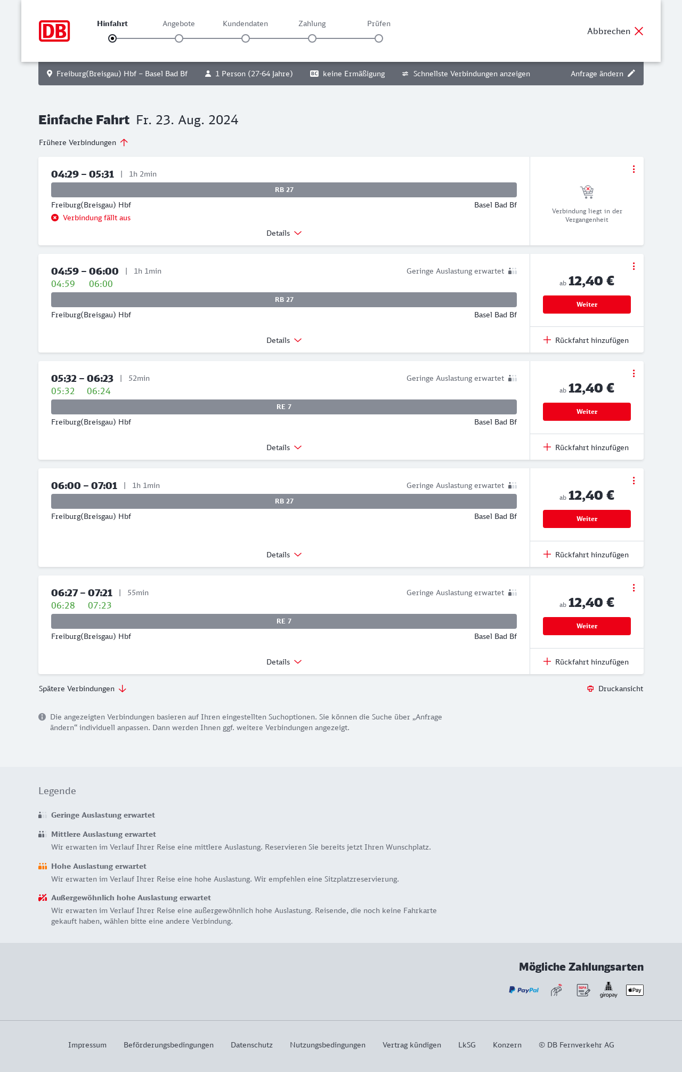Expand Details for the 05:32 RE 7 connection

click(284, 447)
